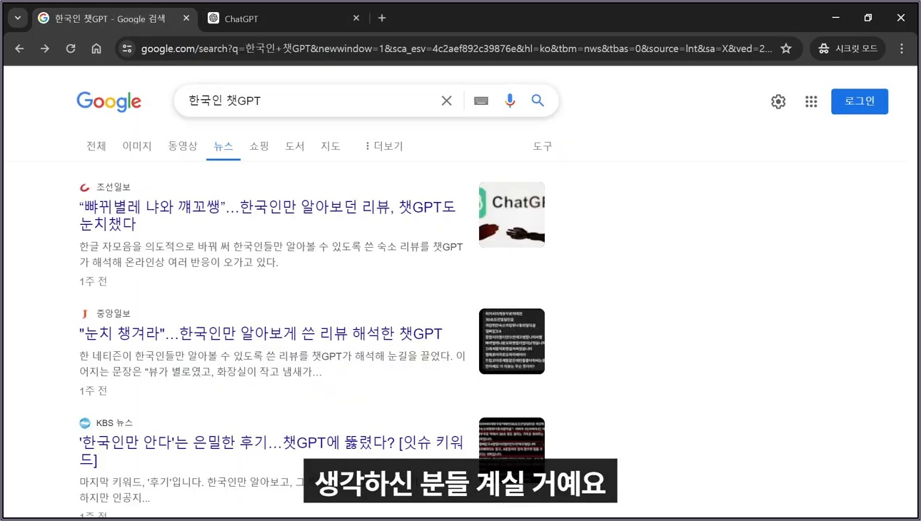
Task: Switch to the ChatGPT browser tab
Action: [284, 19]
